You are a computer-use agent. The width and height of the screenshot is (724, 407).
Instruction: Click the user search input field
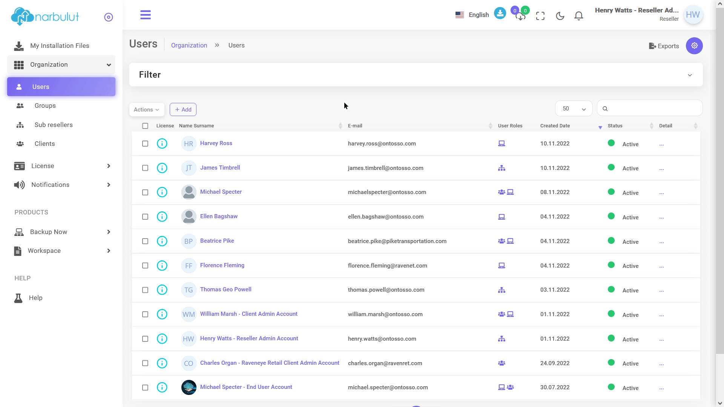[x=650, y=109]
